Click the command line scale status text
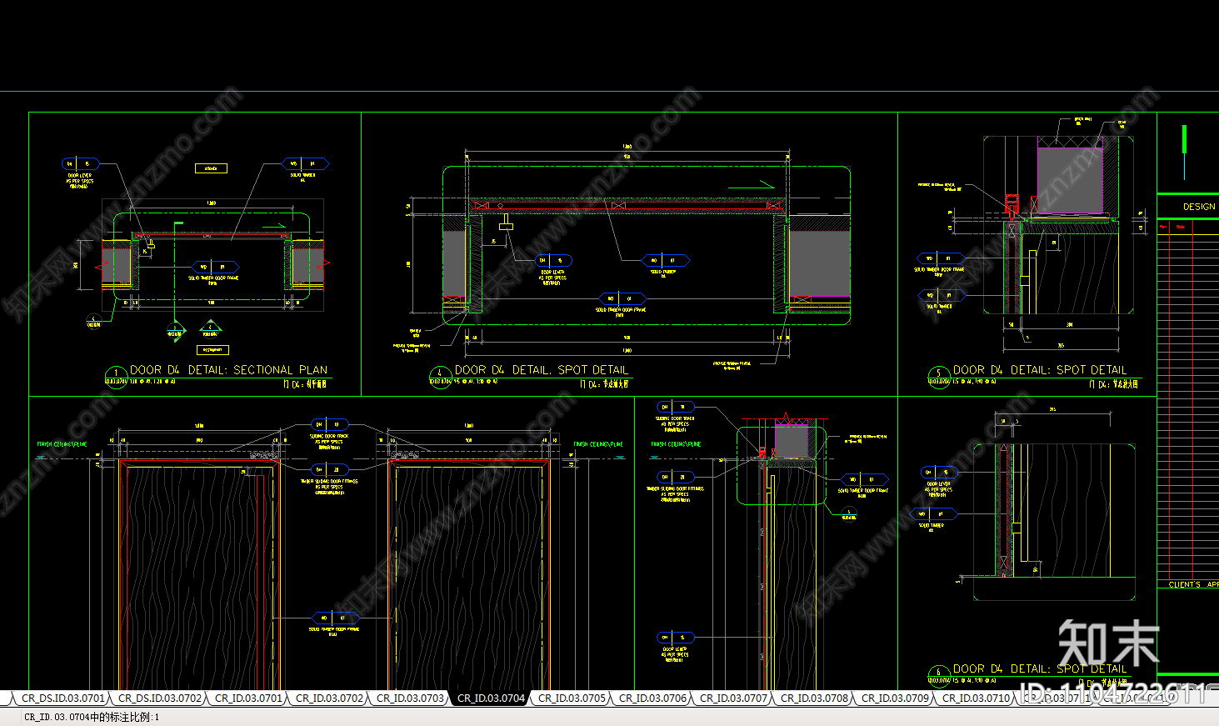Screen dimensions: 1219x726 92,717
